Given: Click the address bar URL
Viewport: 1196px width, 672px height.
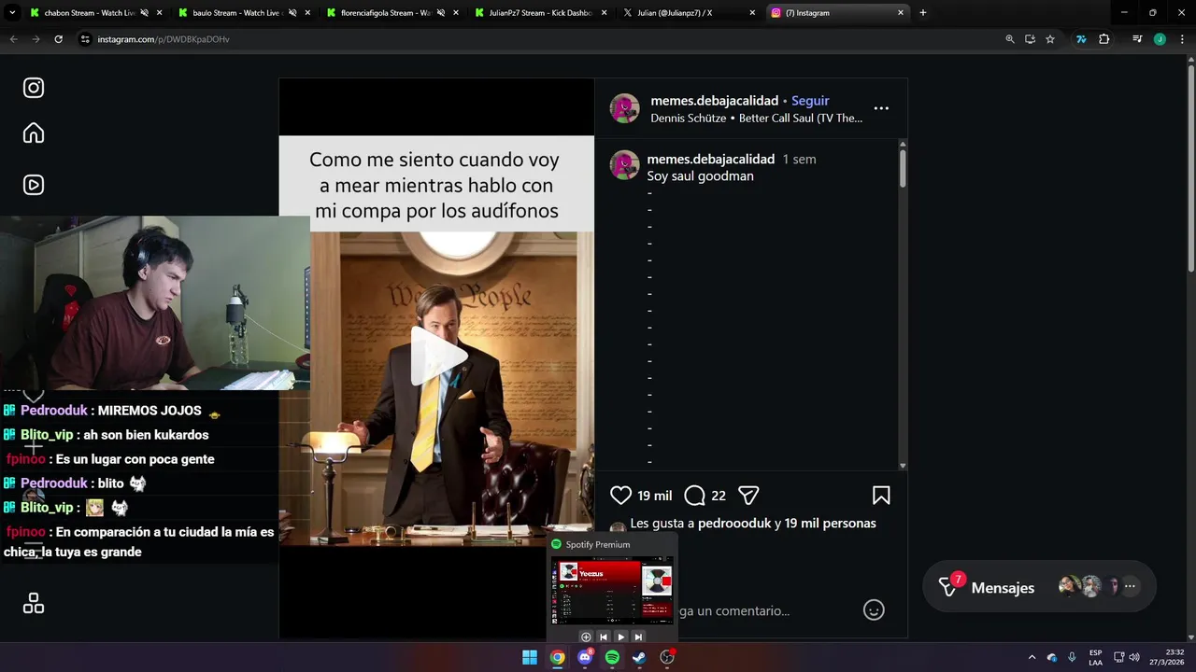Looking at the screenshot, I should 164,39.
